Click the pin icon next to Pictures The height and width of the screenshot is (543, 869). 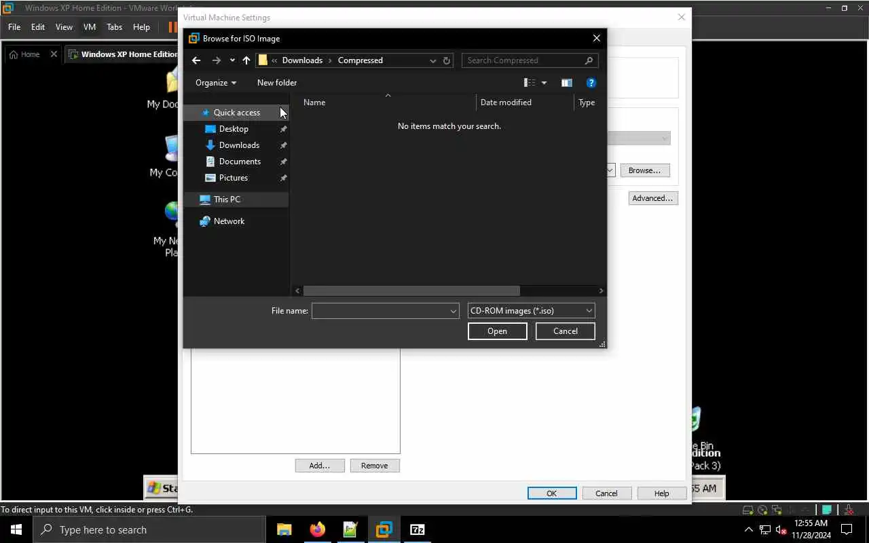coord(284,178)
